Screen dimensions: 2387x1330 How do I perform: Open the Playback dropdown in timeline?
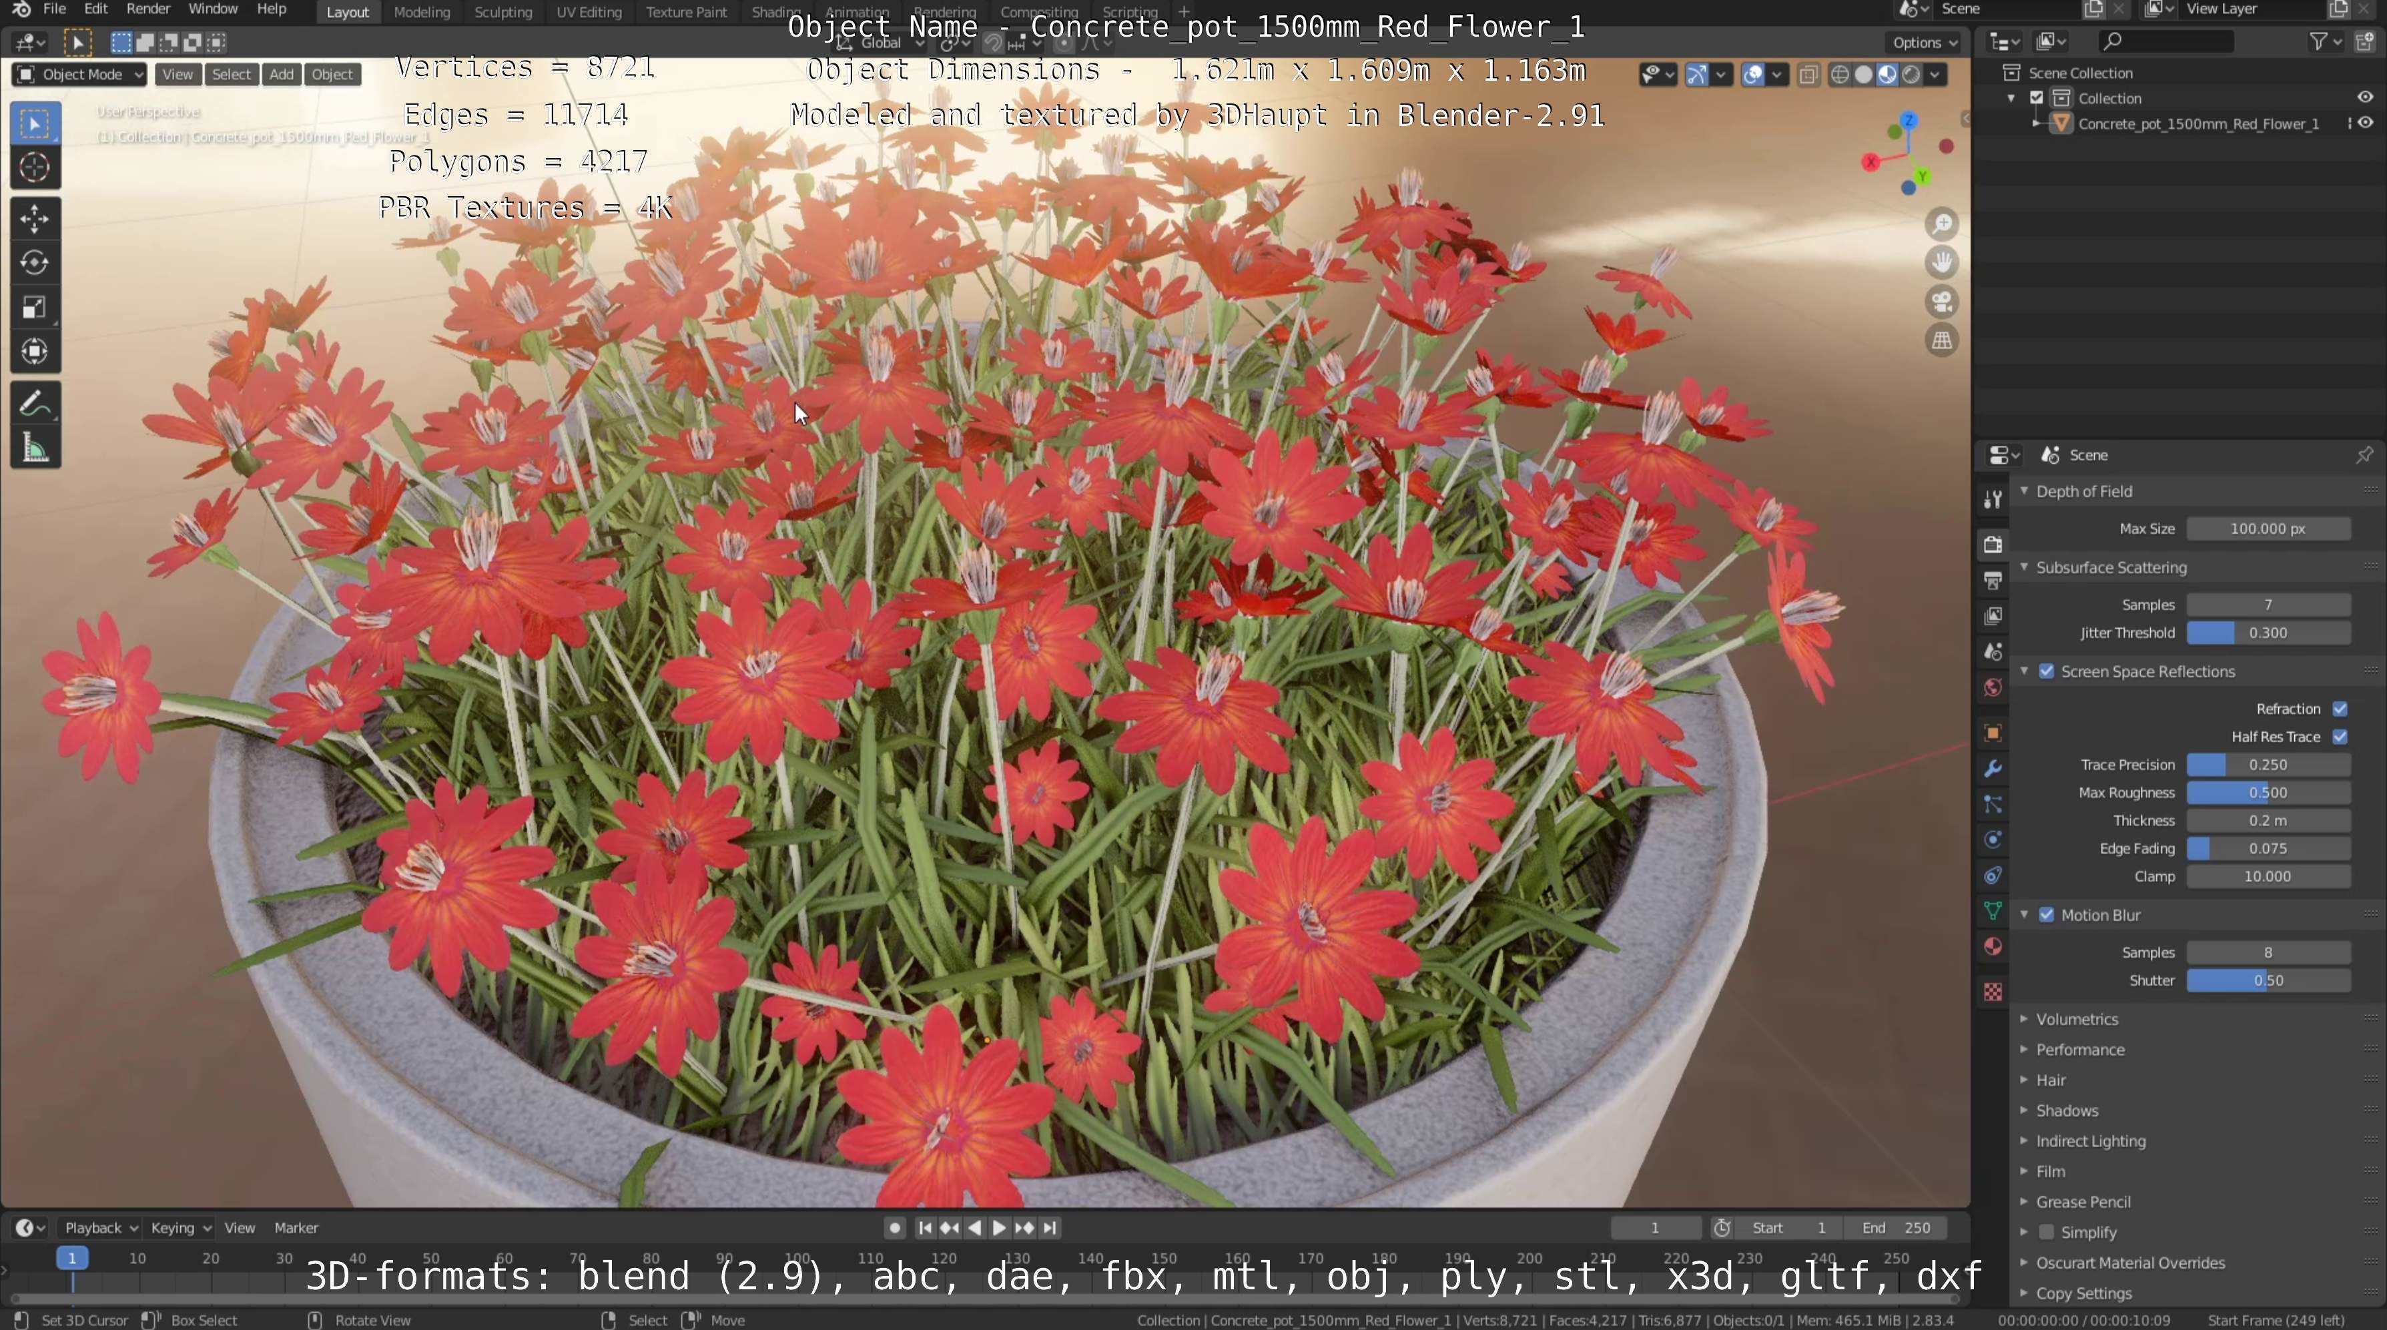[101, 1228]
